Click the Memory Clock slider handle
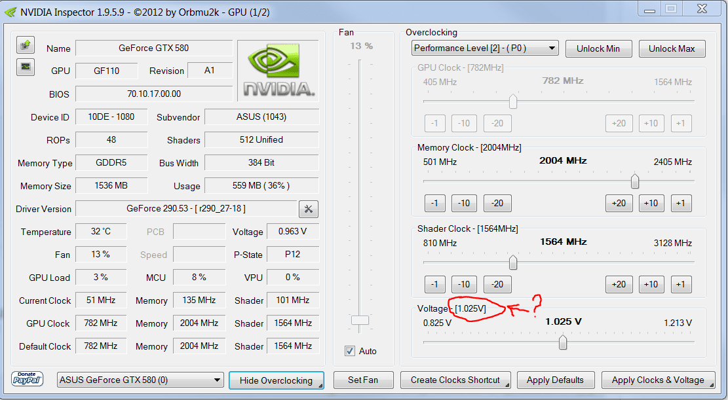 [635, 181]
